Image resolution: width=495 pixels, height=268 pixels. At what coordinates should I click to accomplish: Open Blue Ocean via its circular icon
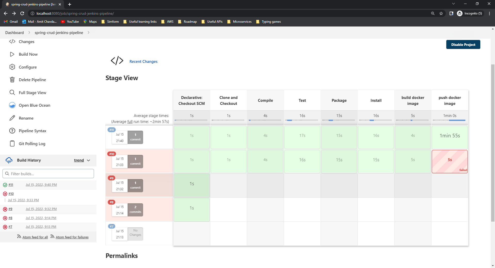[12, 105]
